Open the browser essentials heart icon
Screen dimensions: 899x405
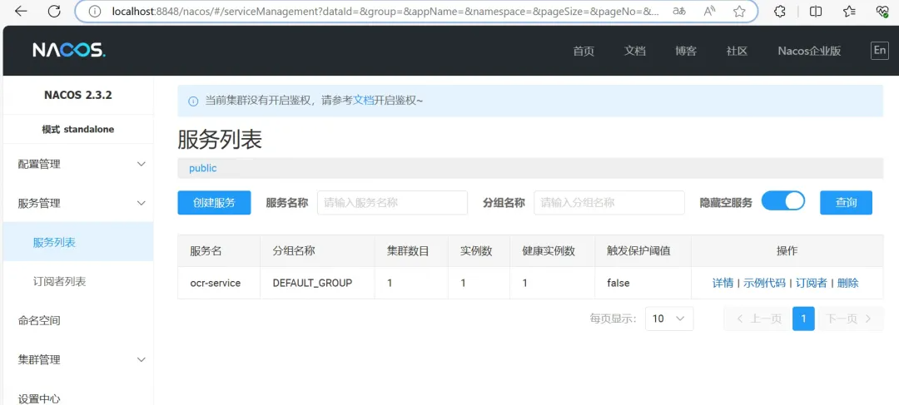883,11
